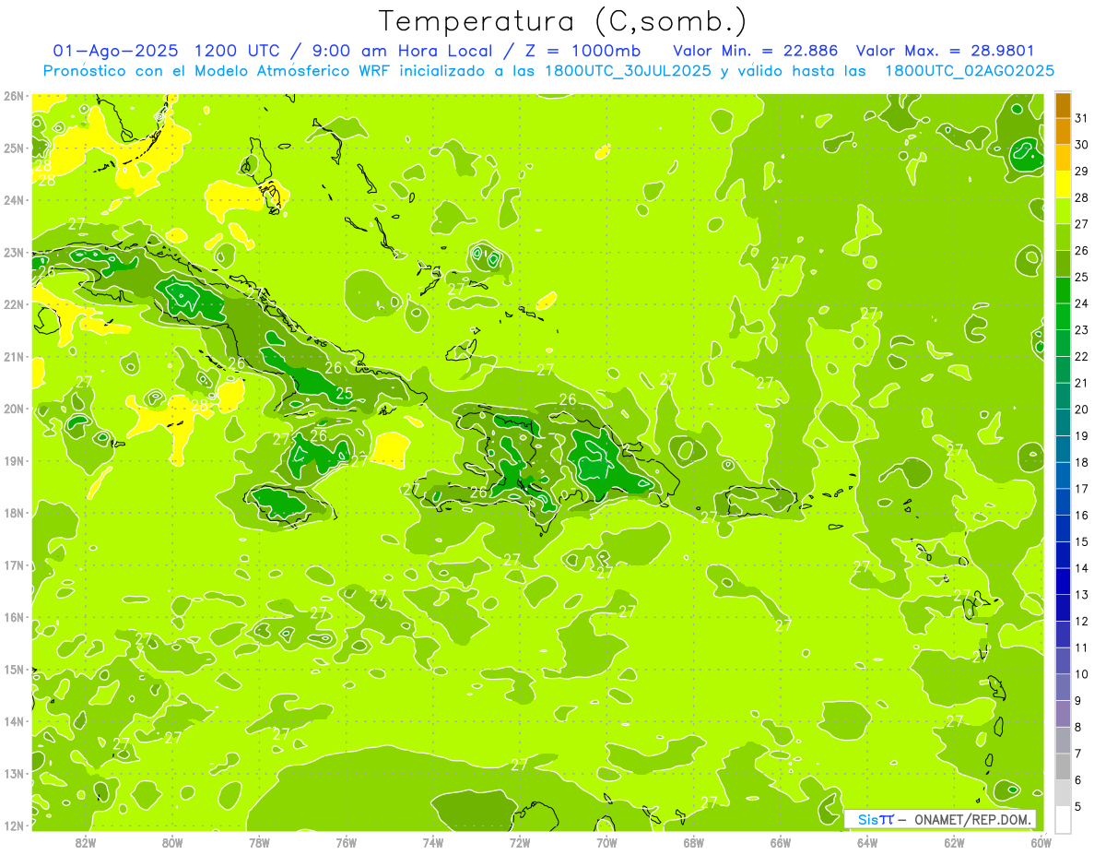Click the title "Temperatura (C,somb.)"
This screenshot has height=855, width=1106.
click(x=562, y=22)
